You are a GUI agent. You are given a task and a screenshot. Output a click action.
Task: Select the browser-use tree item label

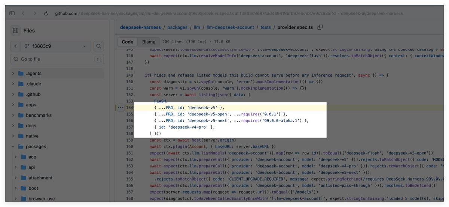41,199
